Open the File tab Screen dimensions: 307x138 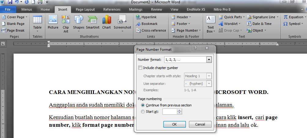[x=8, y=9]
